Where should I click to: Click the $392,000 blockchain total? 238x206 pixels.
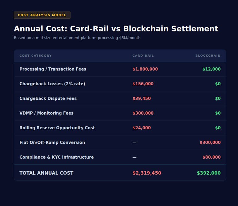click(x=208, y=173)
